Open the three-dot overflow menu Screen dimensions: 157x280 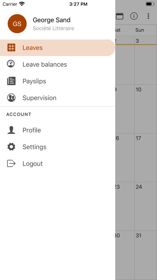tap(148, 16)
